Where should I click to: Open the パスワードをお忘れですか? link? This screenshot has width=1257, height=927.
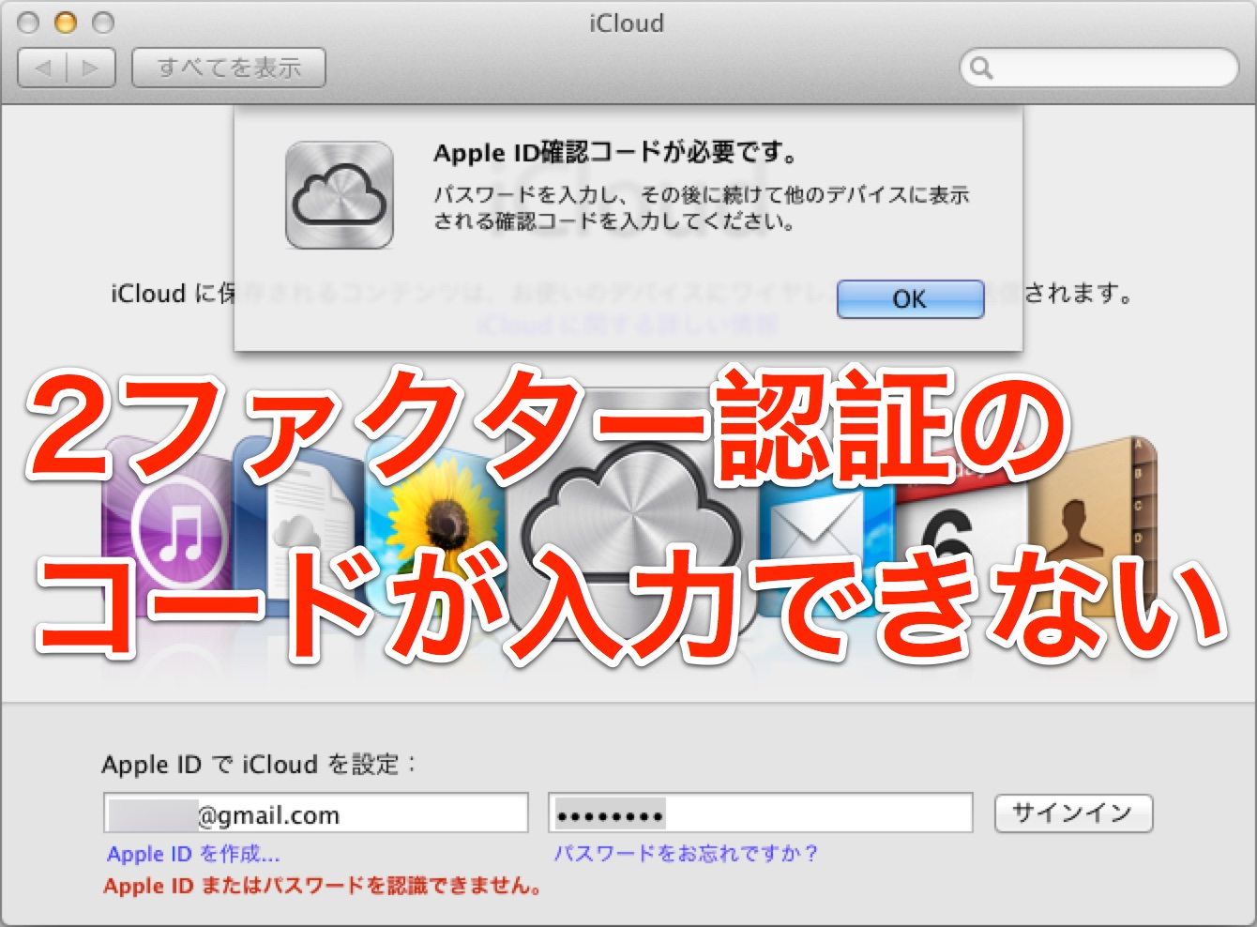pyautogui.click(x=686, y=853)
